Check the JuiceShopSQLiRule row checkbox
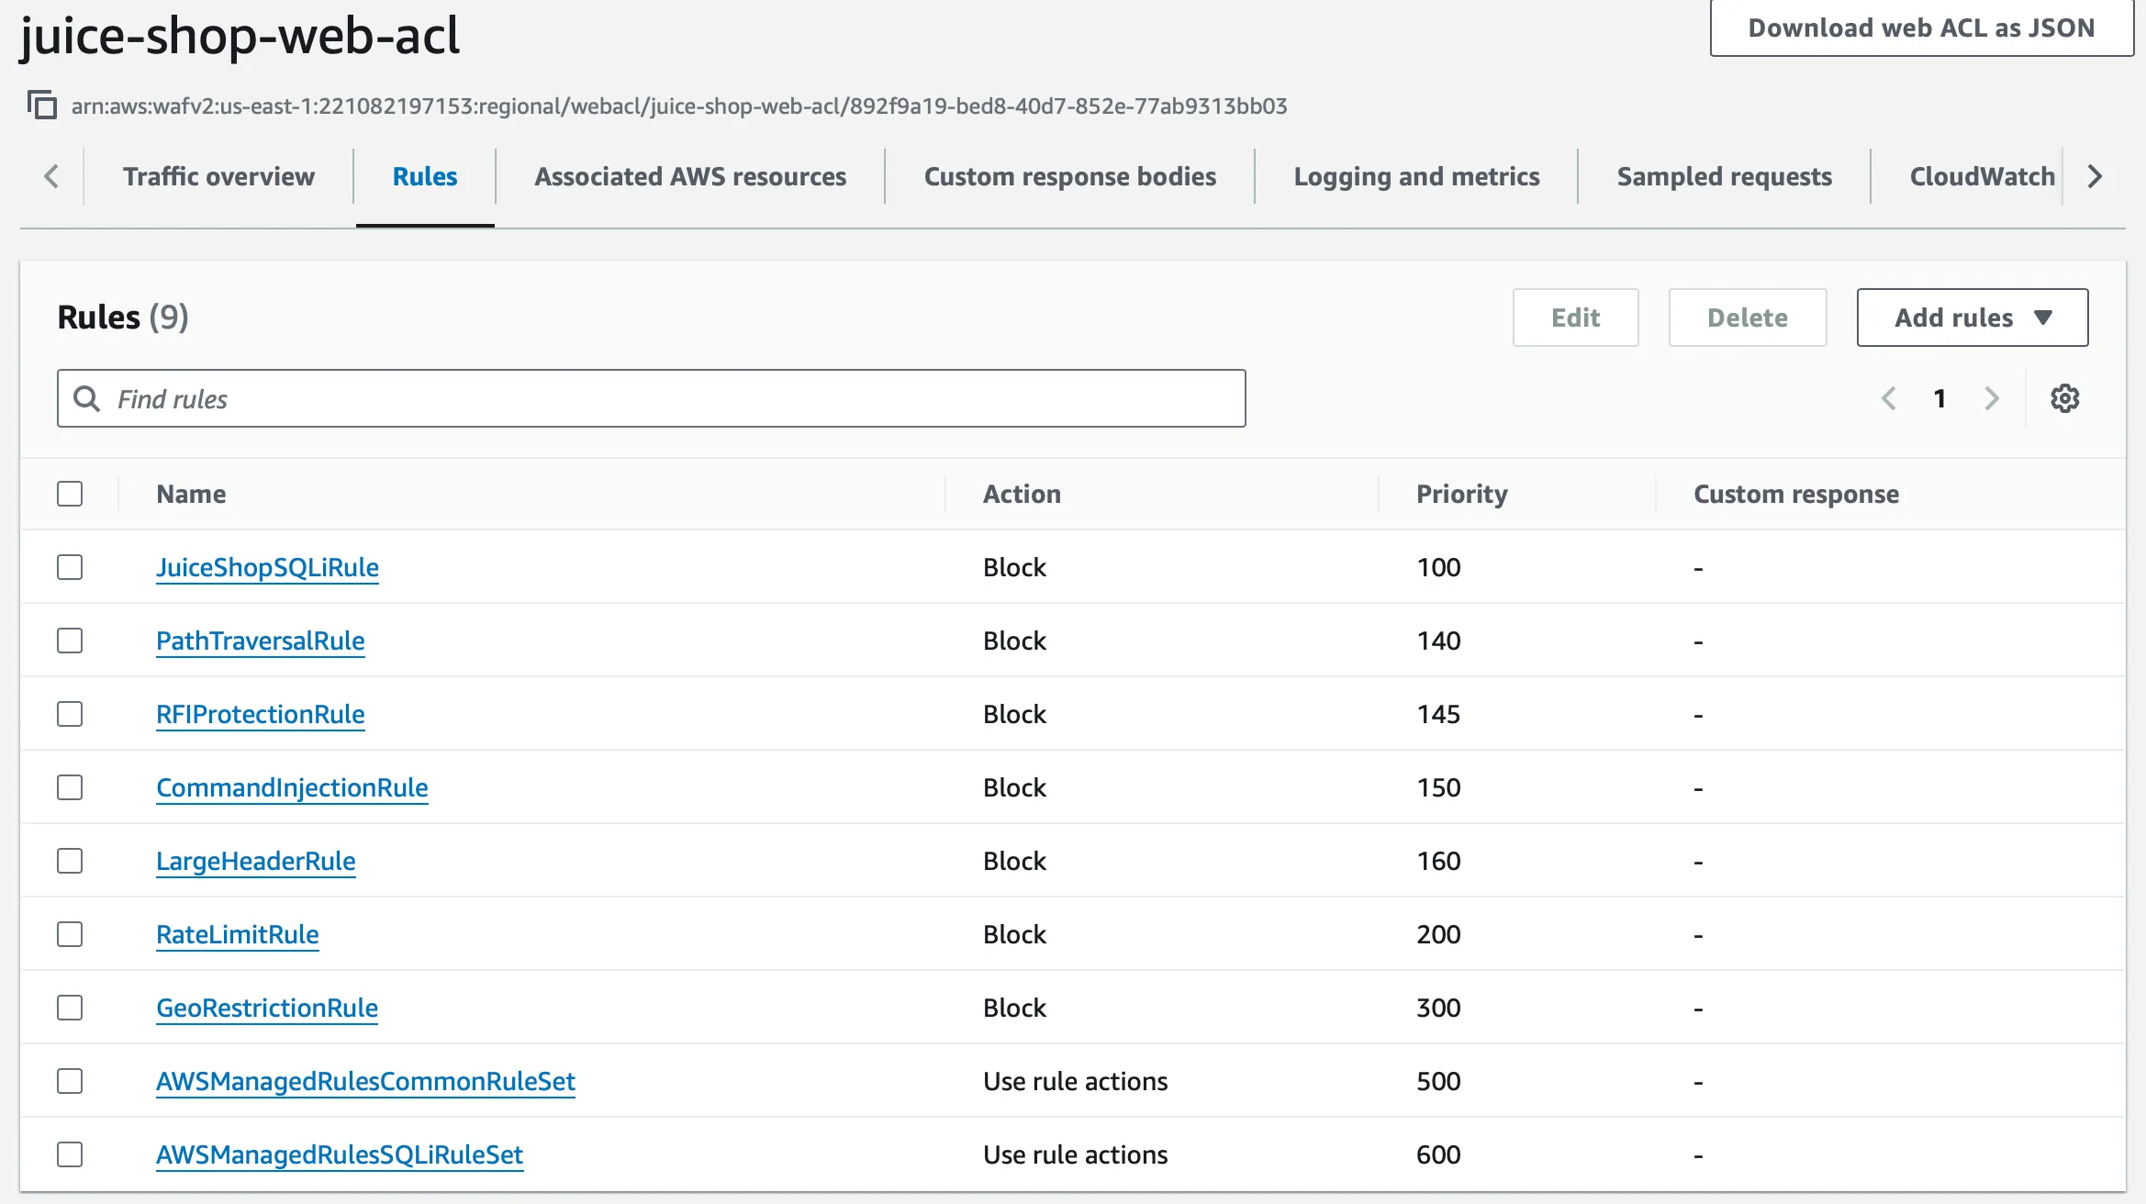2146x1204 pixels. coord(70,567)
